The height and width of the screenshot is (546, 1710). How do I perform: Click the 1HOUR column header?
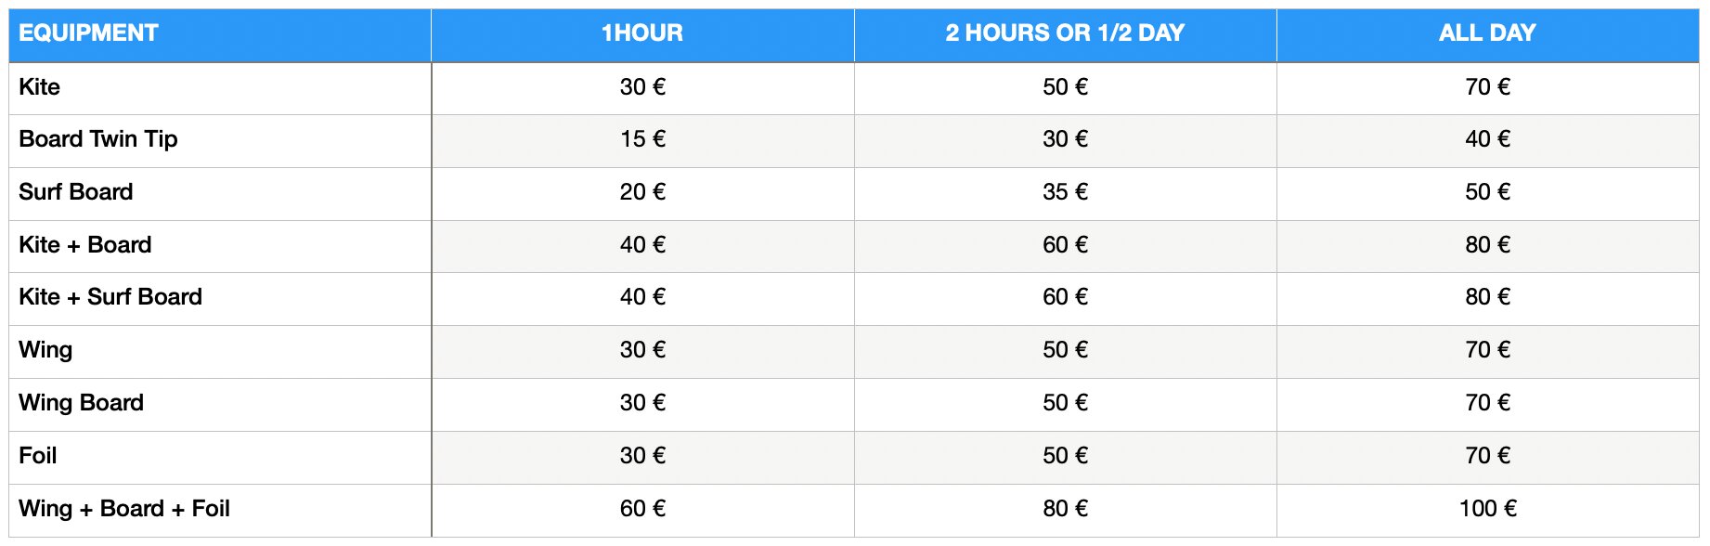point(642,33)
